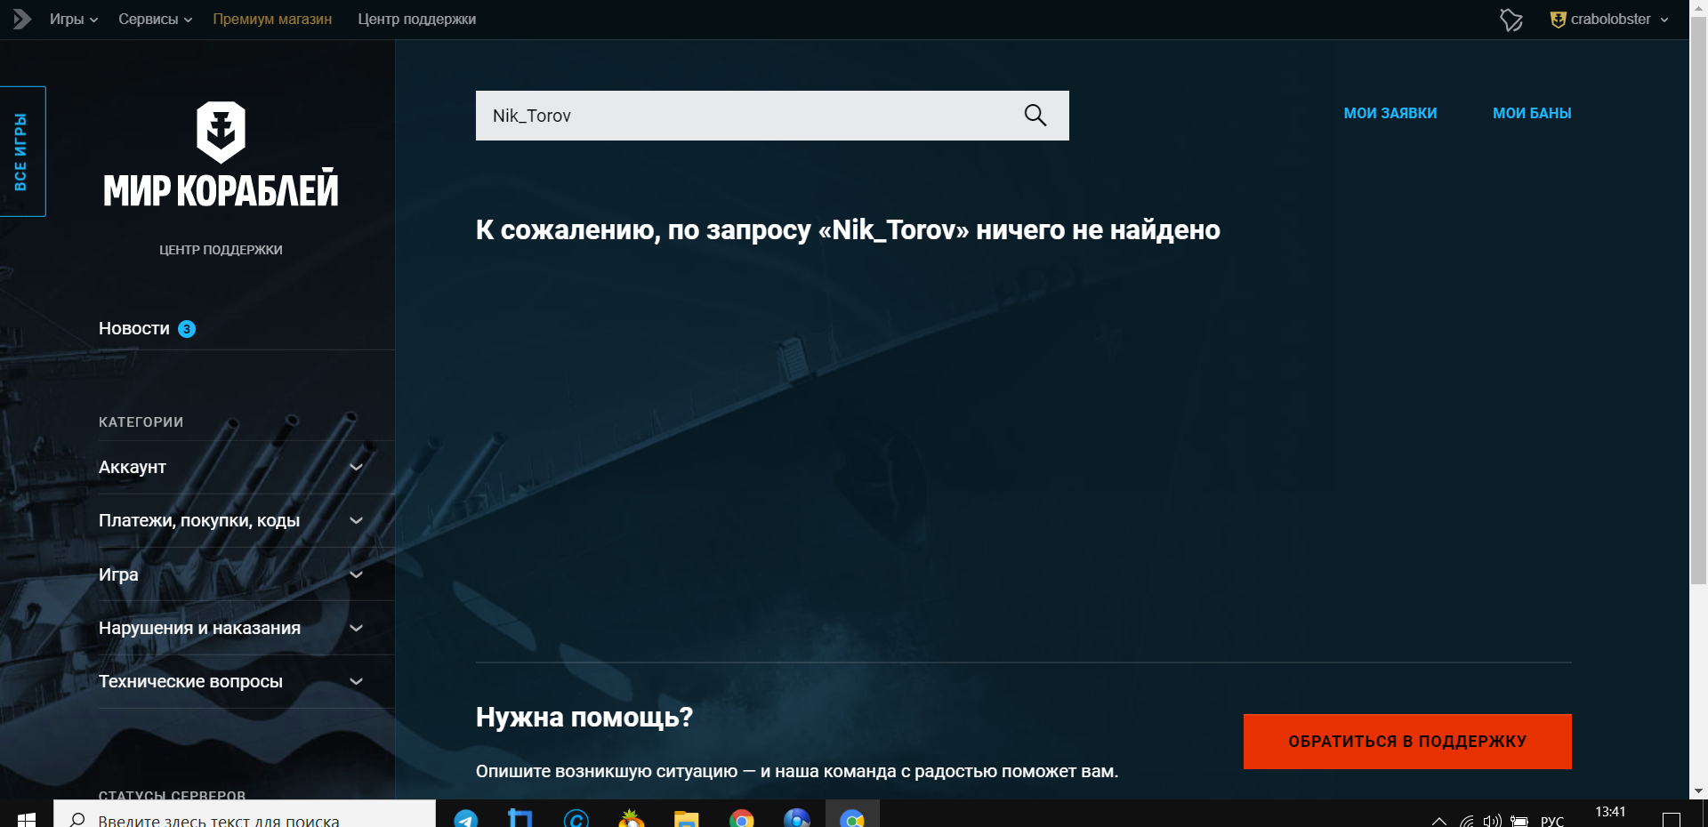
Task: Click the gold ship emblem beside crabolobster
Action: (x=1558, y=20)
